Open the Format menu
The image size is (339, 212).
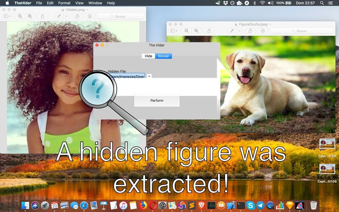tap(64, 3)
